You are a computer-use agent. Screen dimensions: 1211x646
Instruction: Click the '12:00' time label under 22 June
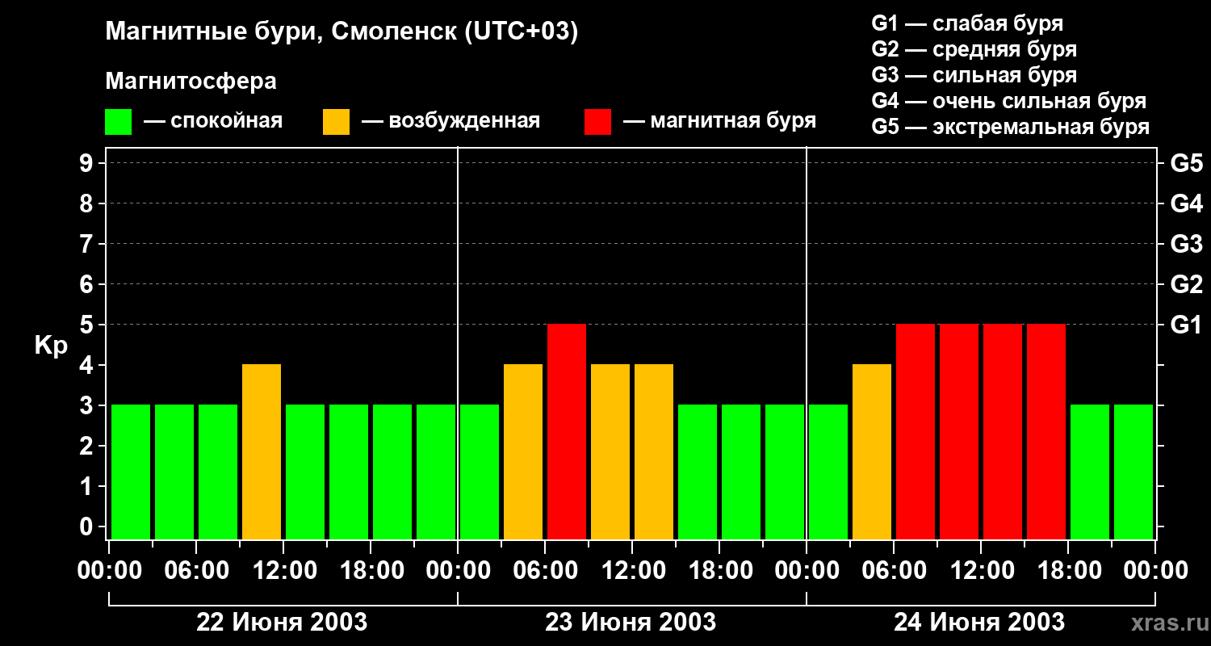(283, 570)
